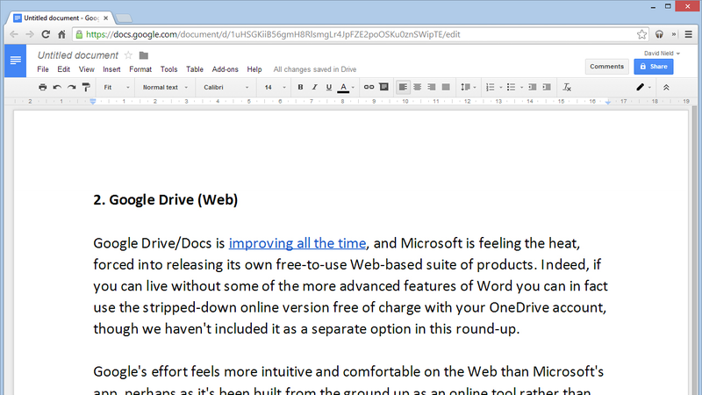Click 'All changes saved in Drive' status
This screenshot has width=702, height=395.
pos(315,69)
